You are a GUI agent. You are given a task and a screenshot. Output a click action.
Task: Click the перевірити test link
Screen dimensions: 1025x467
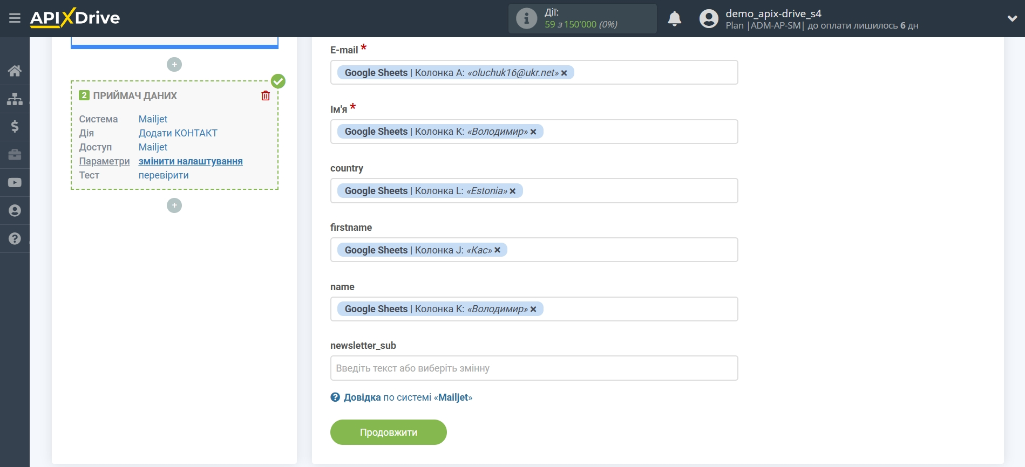tap(164, 175)
